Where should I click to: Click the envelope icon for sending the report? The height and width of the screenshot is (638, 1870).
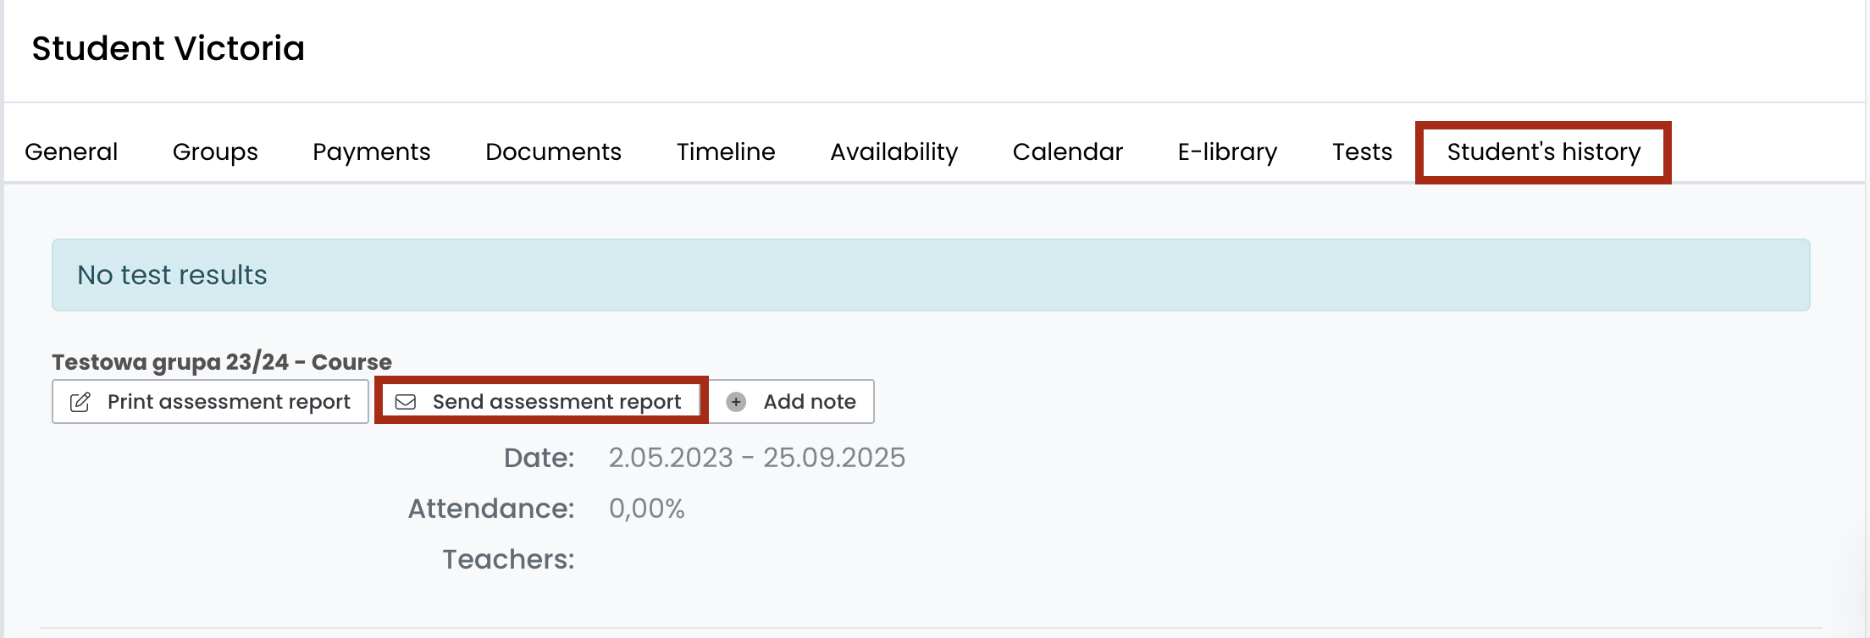(x=406, y=402)
